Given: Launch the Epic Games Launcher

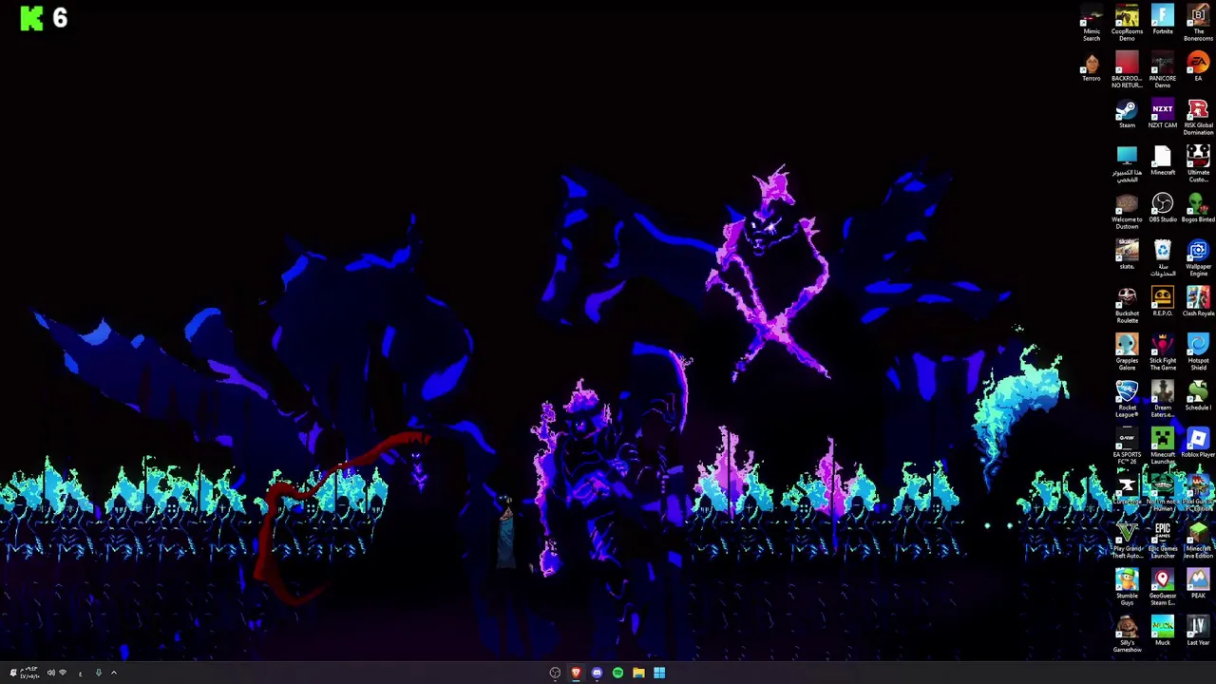Looking at the screenshot, I should pyautogui.click(x=1163, y=541).
